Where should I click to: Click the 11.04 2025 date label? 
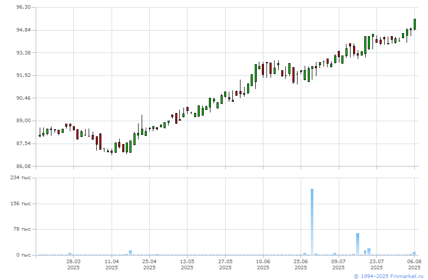pyautogui.click(x=112, y=264)
